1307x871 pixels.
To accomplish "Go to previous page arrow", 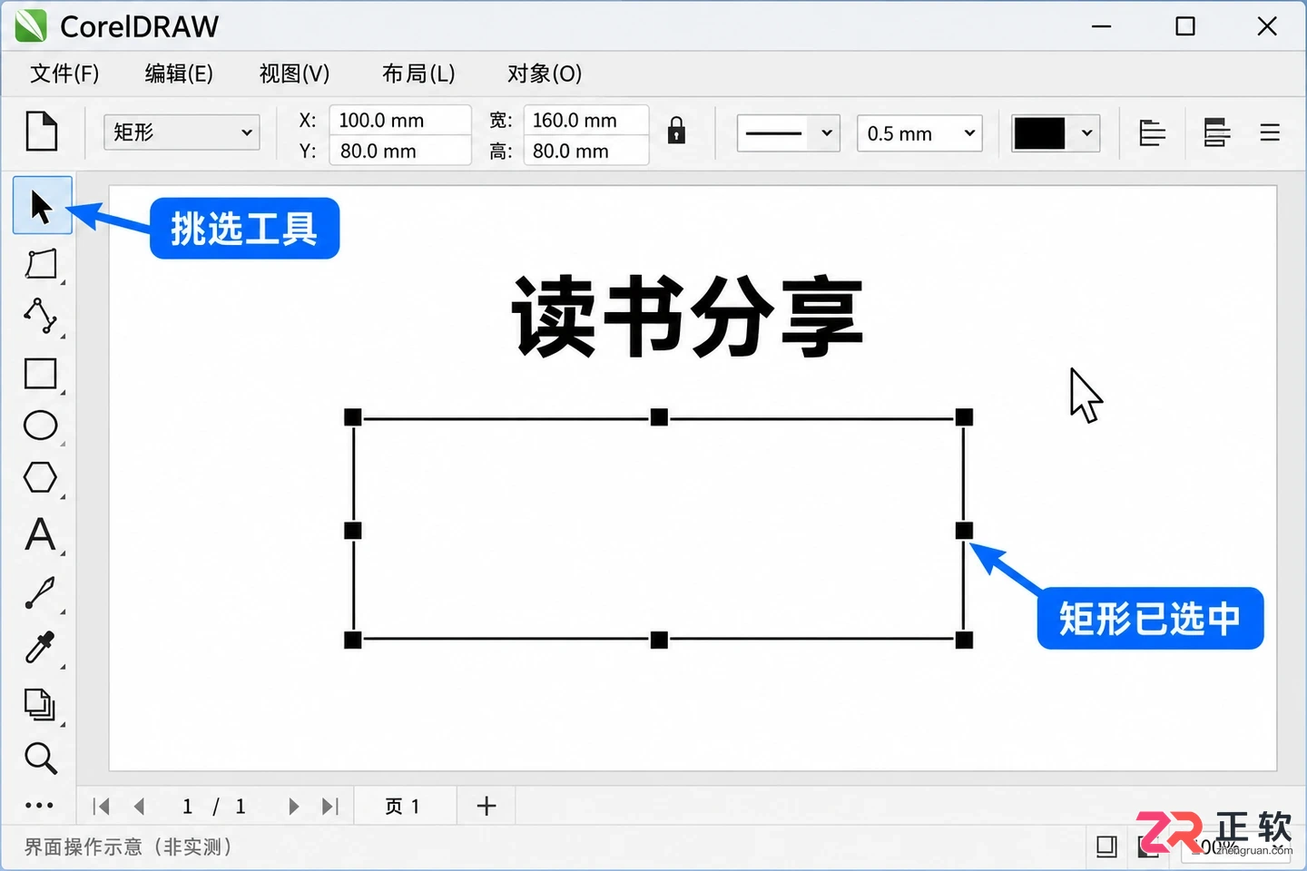I will pos(139,806).
